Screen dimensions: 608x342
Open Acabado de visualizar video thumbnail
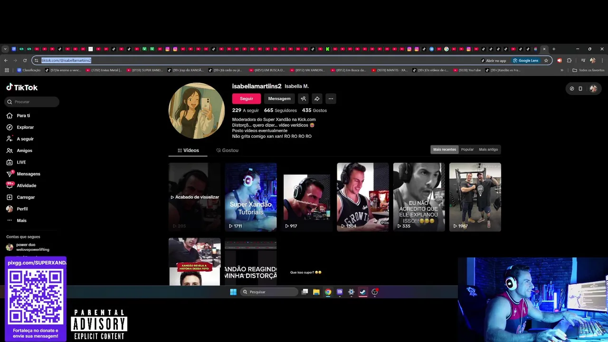(195, 197)
